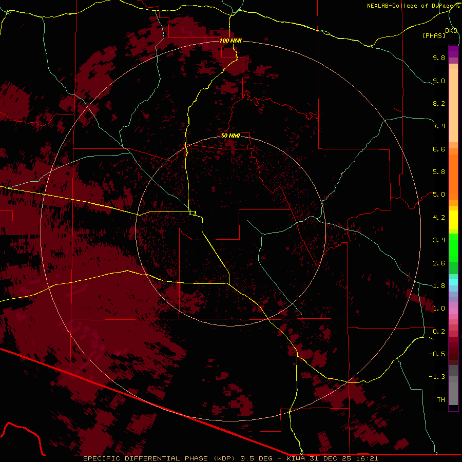
Task: Click the 0.2 scale value
Action: pos(439,332)
